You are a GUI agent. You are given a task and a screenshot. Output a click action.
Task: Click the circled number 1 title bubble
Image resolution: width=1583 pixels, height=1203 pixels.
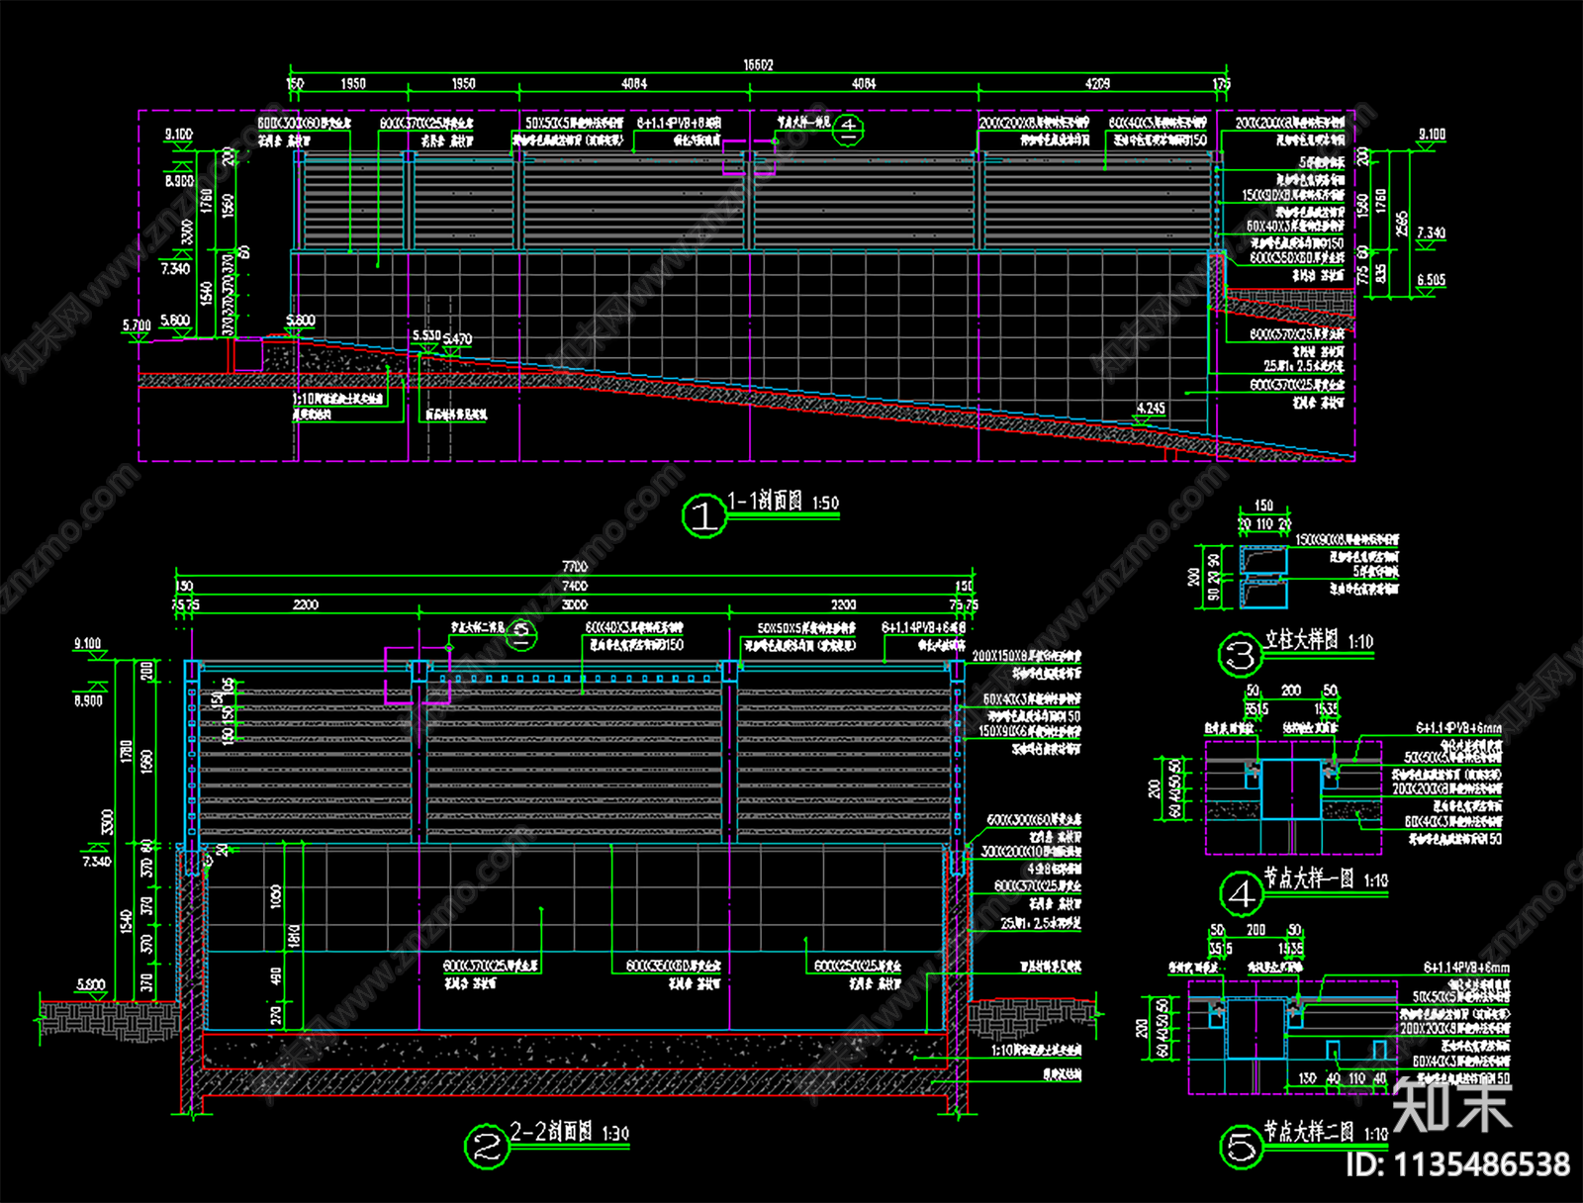[x=703, y=516]
